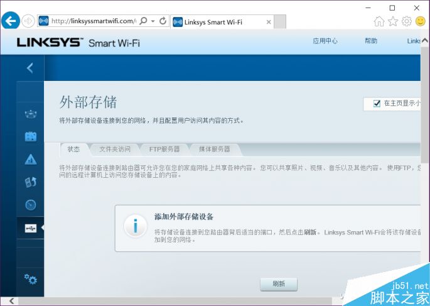Viewport: 430px width, 306px height.
Task: Open 帮助 in the header
Action: (371, 41)
